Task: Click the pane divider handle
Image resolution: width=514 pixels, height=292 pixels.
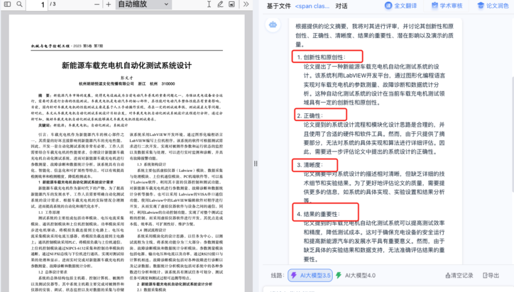Action: [x=255, y=164]
